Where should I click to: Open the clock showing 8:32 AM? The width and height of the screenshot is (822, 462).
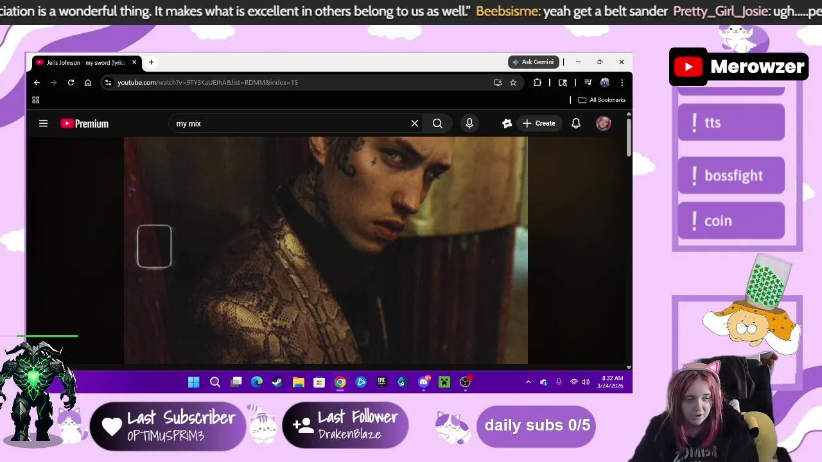[x=610, y=382]
